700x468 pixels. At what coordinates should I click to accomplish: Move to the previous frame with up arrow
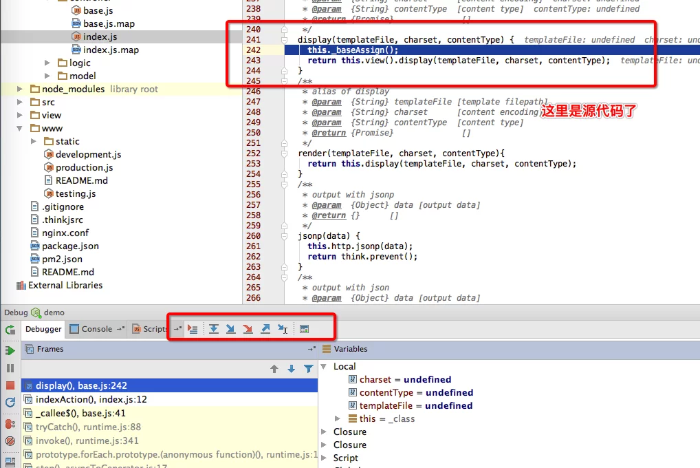274,369
